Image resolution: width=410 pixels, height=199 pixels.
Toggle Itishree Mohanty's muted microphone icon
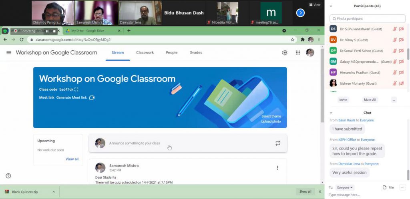coord(394,84)
